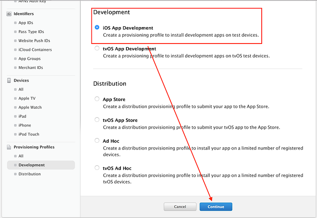Select Development under Provisioning Profiles
This screenshot has width=317, height=218.
pos(41,165)
